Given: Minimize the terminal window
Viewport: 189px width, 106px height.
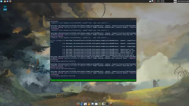Looking at the screenshot, I should coord(131,19).
